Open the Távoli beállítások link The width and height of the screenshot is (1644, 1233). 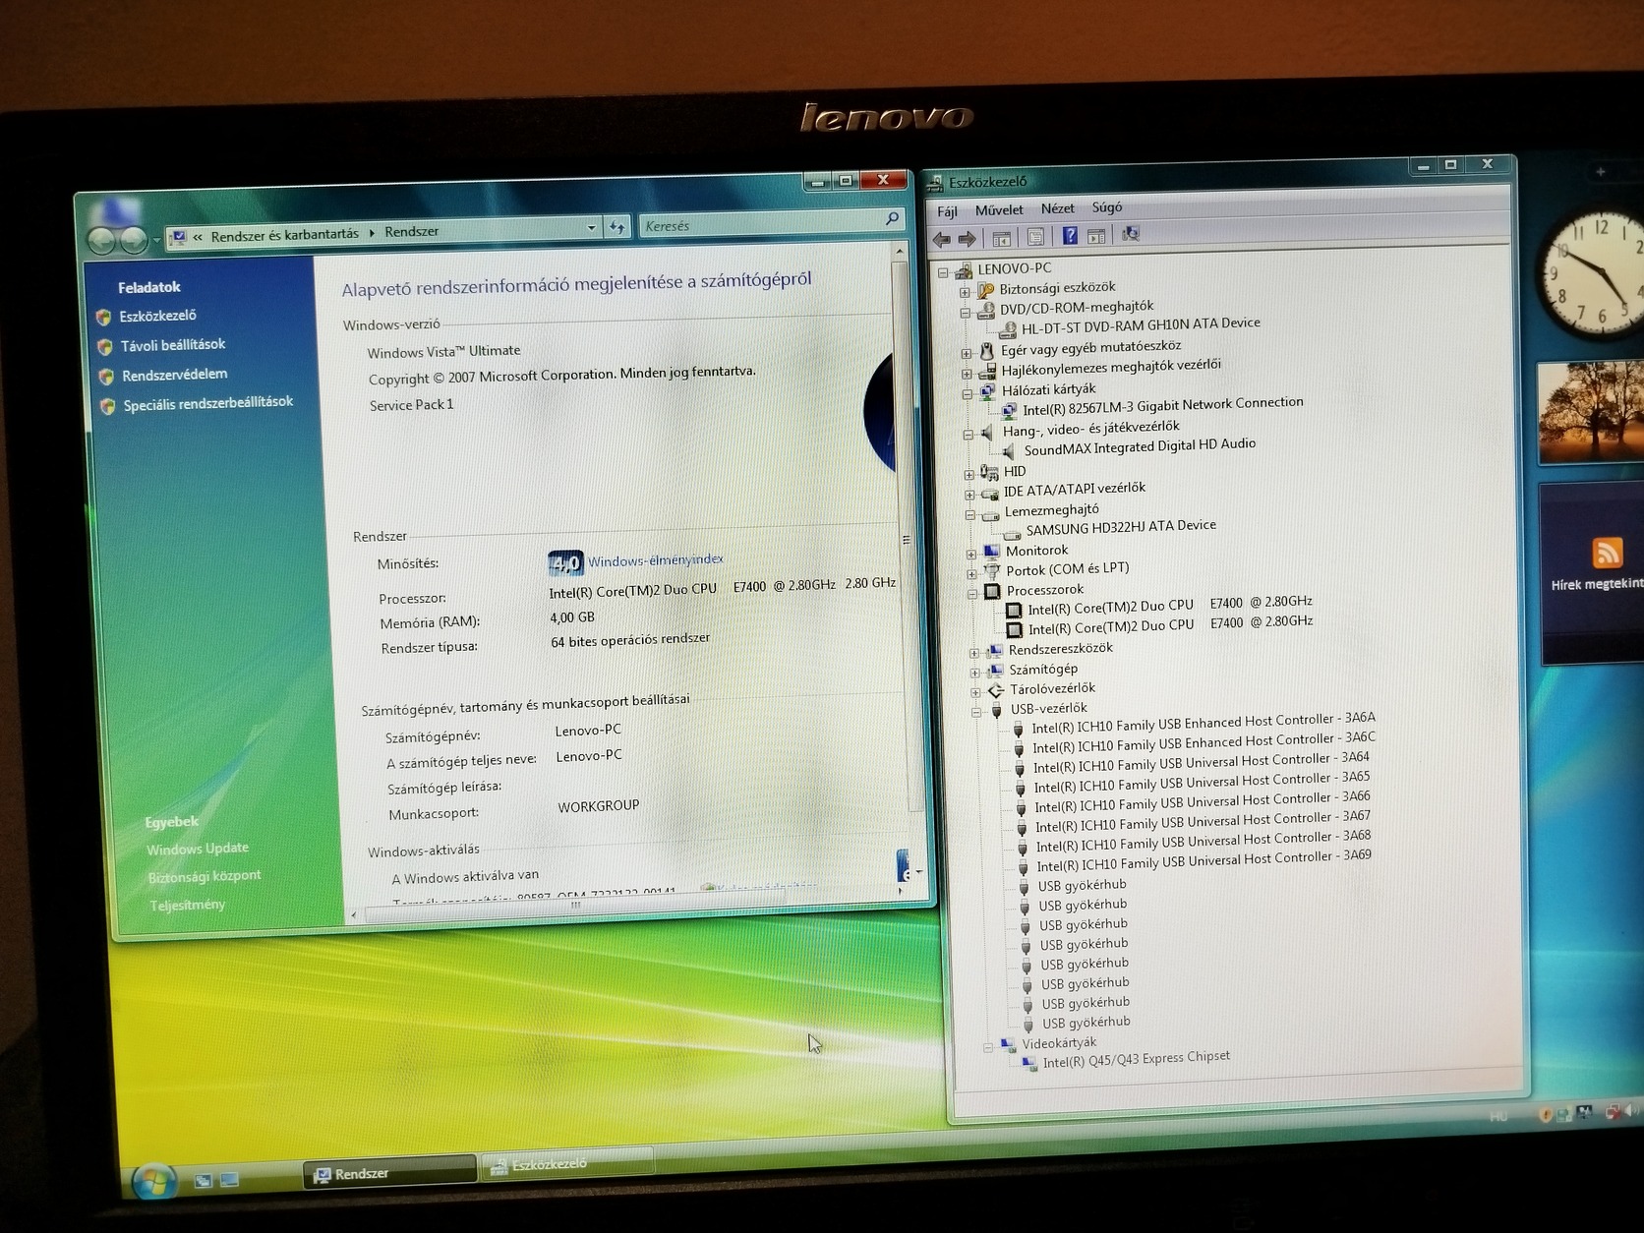click(x=173, y=345)
